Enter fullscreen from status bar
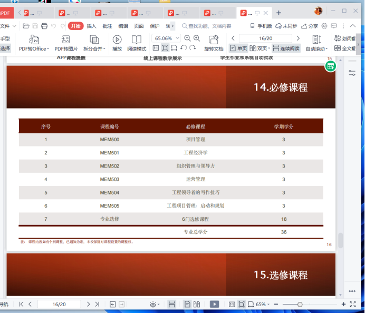The image size is (365, 313). click(353, 304)
